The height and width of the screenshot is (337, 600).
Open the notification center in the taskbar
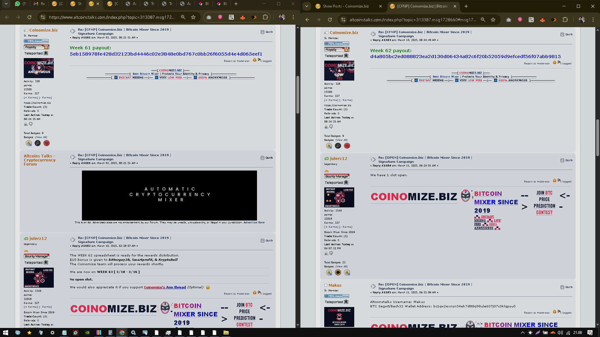click(x=590, y=333)
